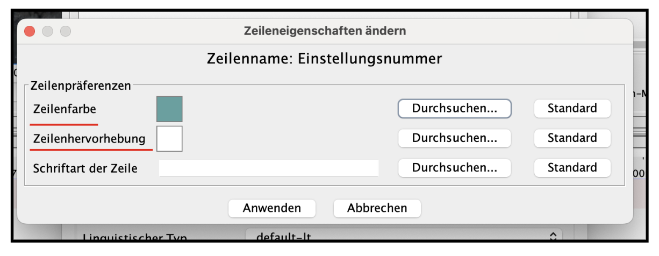Screen dimensions: 659x256
Task: Click the teal Zeilenfarbe color swatch
Action: [x=169, y=109]
